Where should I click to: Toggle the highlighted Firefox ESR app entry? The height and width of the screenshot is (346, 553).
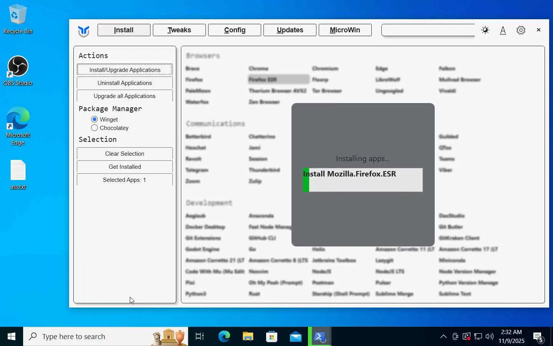[x=278, y=80]
